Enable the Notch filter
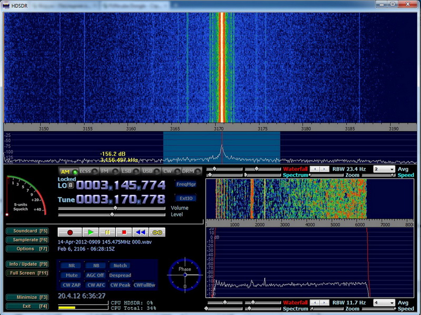Image resolution: width=421 pixels, height=315 pixels. coord(120,266)
